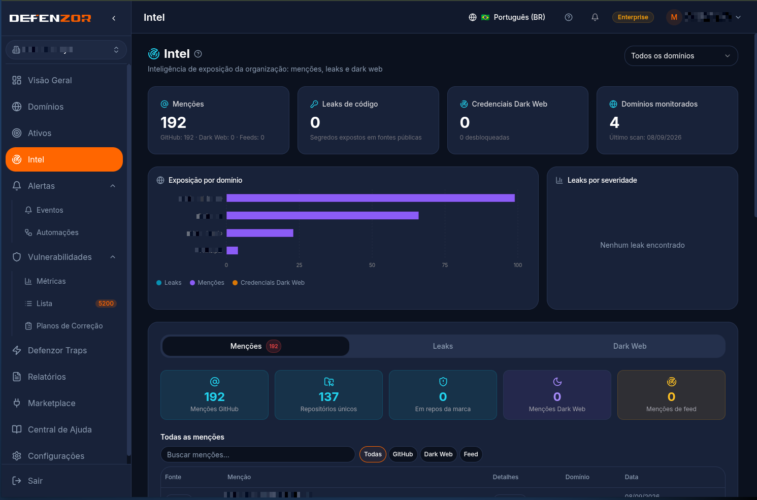Viewport: 757px width, 500px height.
Task: Open the user account menu chevron
Action: point(738,17)
